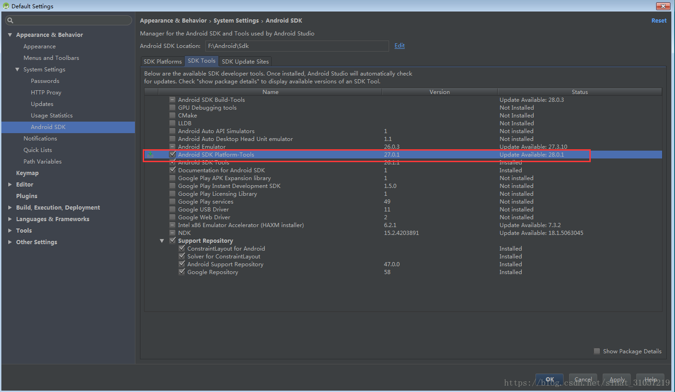The image size is (675, 392).
Task: Click 'Update Available: 28.0.3' status
Action: [532, 100]
